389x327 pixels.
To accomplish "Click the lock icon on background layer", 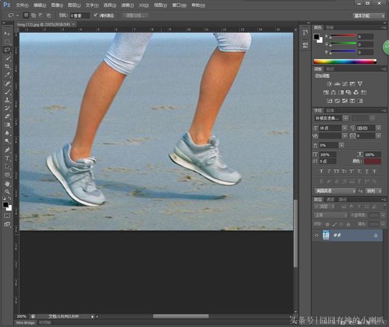I will click(x=375, y=235).
